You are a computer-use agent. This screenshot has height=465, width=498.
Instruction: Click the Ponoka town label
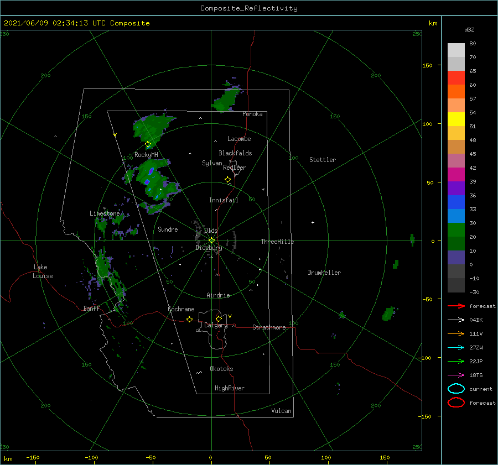(x=252, y=114)
